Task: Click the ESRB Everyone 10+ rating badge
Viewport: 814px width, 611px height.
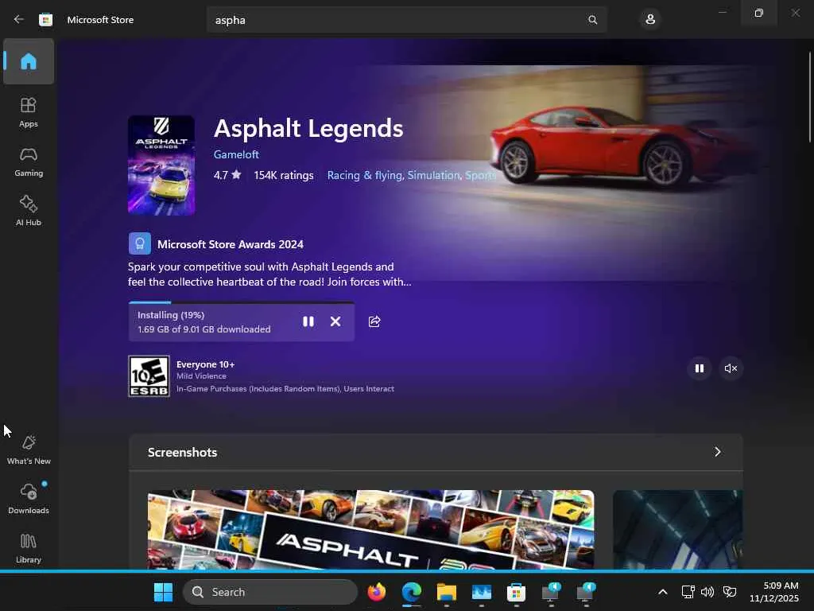Action: (x=149, y=376)
